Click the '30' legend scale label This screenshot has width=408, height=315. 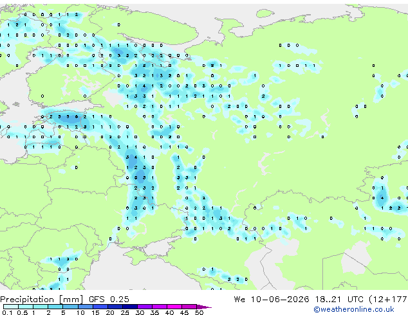pos(140,312)
